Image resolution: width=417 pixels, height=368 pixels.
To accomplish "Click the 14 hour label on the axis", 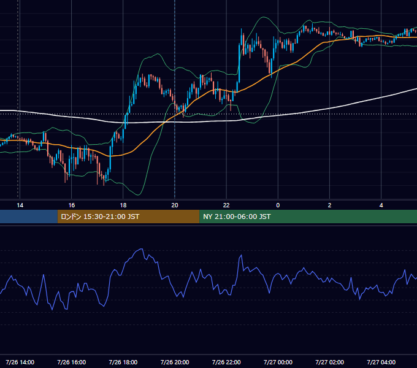I will pyautogui.click(x=20, y=205).
